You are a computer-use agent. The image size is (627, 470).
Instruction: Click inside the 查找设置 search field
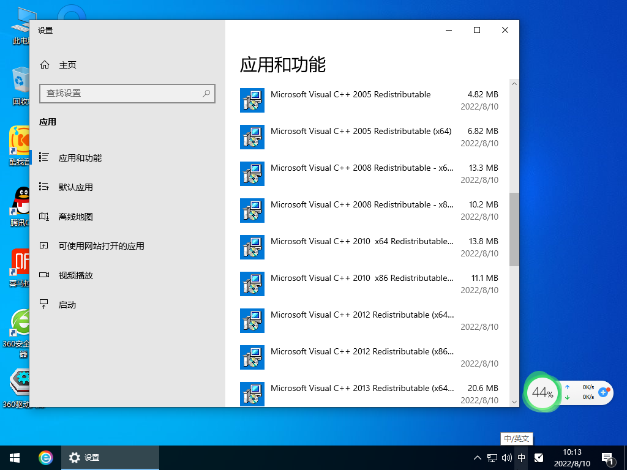(127, 94)
